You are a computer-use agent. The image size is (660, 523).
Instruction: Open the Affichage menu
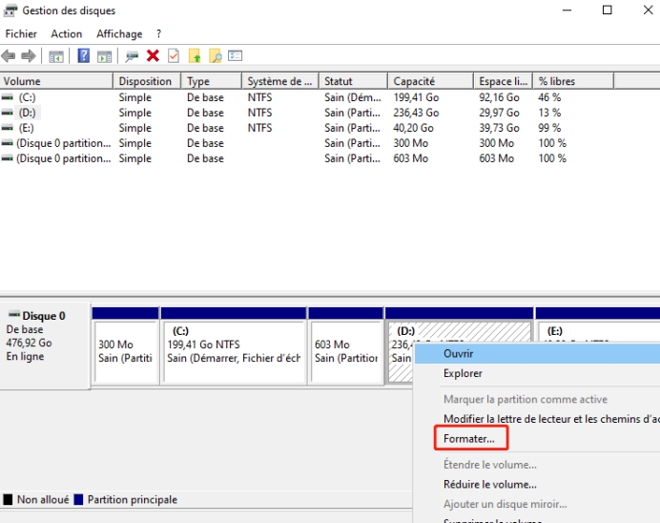point(119,34)
